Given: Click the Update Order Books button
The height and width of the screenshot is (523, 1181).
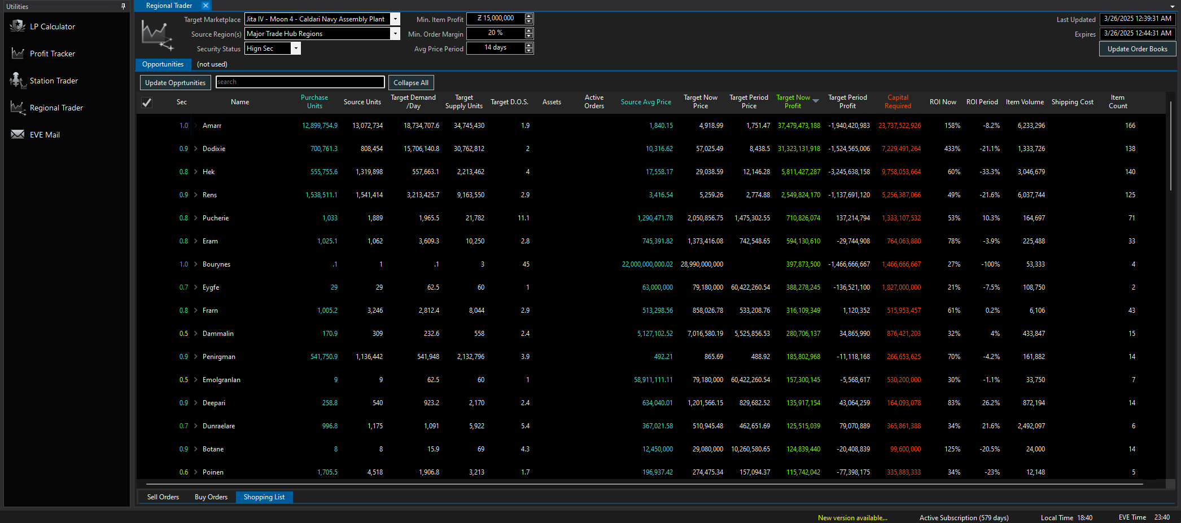Looking at the screenshot, I should (x=1138, y=49).
